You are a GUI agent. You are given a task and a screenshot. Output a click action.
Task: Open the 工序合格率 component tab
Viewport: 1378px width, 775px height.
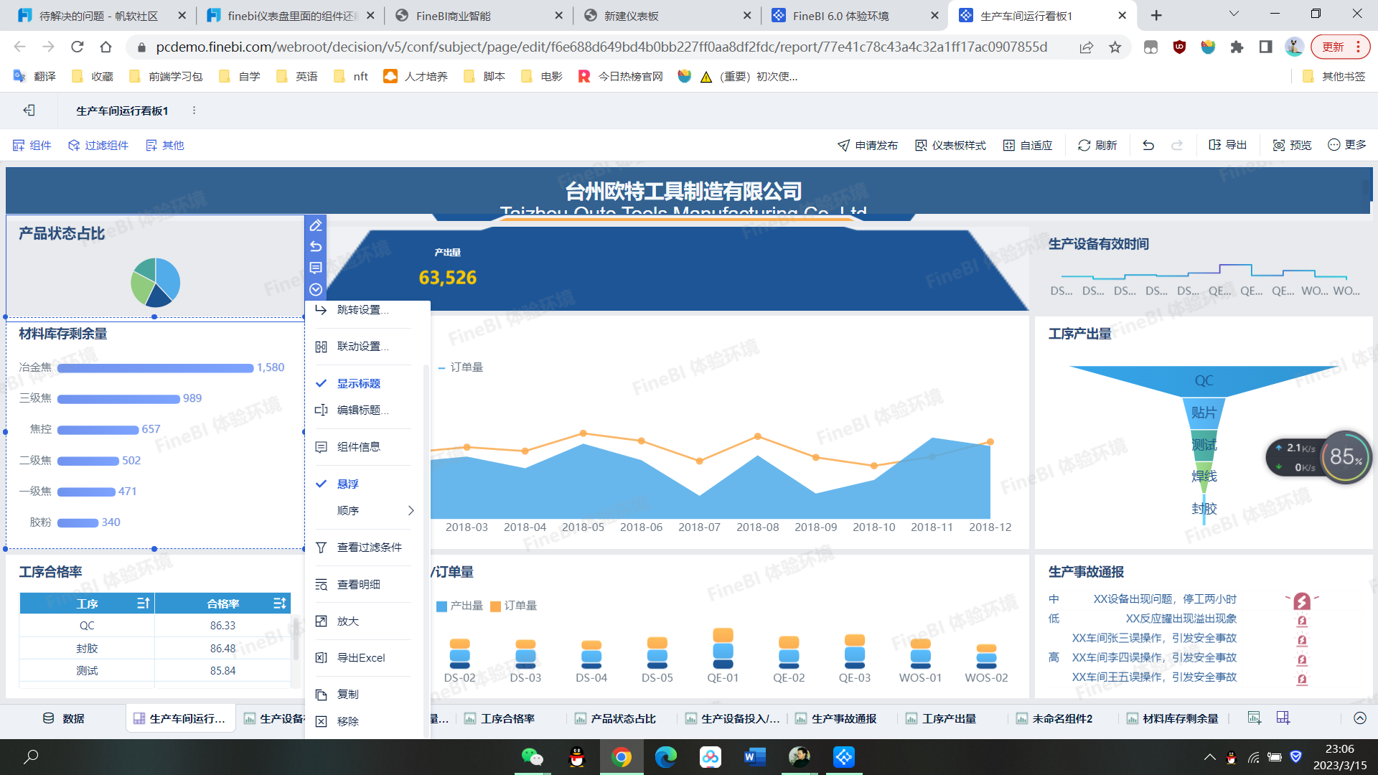point(500,718)
